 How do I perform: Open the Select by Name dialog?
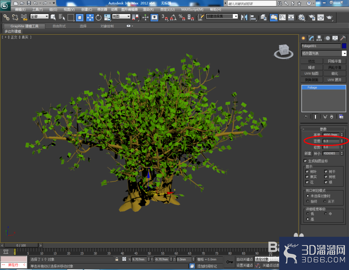pyautogui.click(x=62, y=17)
